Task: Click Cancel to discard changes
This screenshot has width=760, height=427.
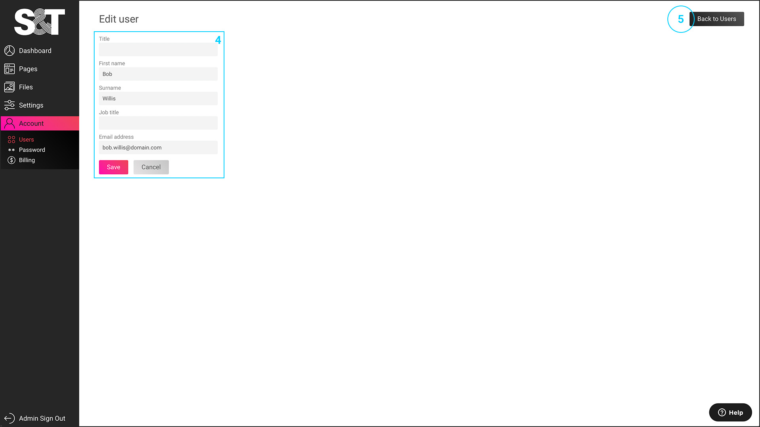Action: [151, 167]
